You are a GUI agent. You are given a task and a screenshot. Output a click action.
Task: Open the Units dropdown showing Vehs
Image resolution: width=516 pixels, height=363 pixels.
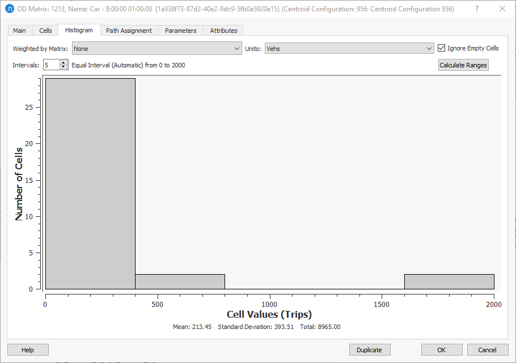[429, 48]
